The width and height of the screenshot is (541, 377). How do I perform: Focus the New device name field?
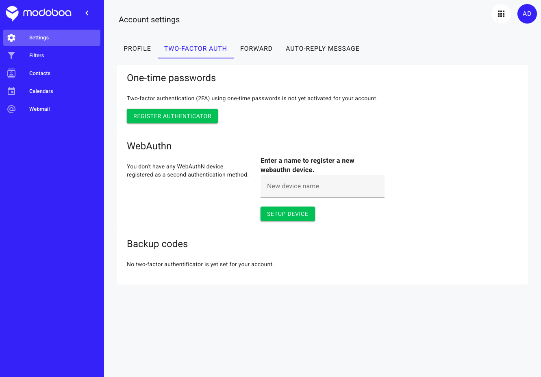click(322, 186)
